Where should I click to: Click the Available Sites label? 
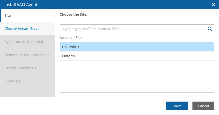(x=71, y=38)
